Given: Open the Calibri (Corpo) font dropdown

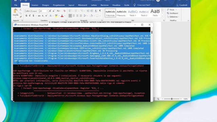Looking at the screenshot, I should coord(38,11).
